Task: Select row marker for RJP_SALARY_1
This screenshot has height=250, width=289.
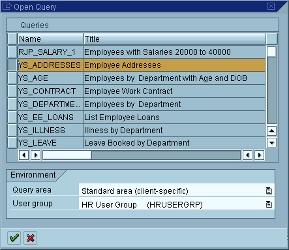Action: 12,52
